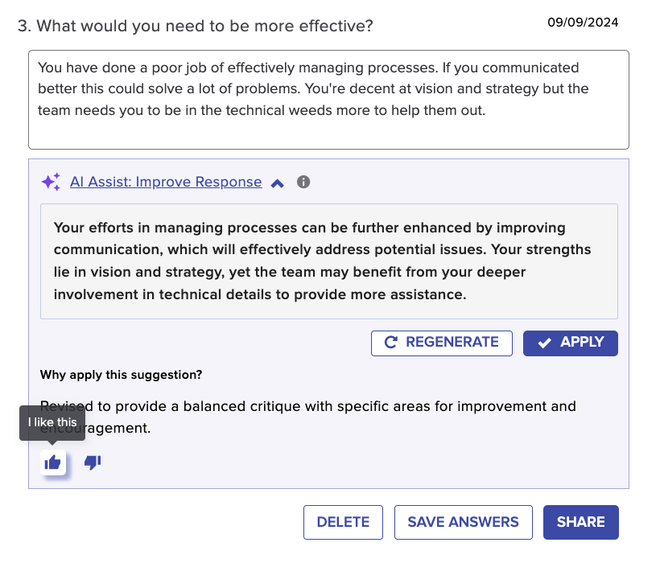Apply the AI suggested response
This screenshot has height=563, width=660.
[x=571, y=343]
